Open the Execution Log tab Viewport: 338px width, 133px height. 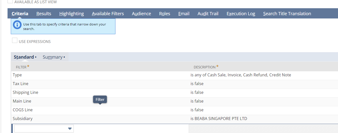(241, 14)
